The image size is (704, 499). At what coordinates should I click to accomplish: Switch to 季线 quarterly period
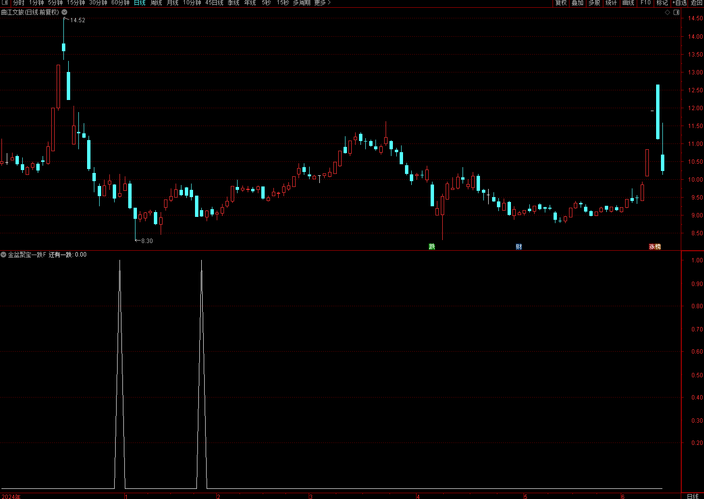click(233, 3)
